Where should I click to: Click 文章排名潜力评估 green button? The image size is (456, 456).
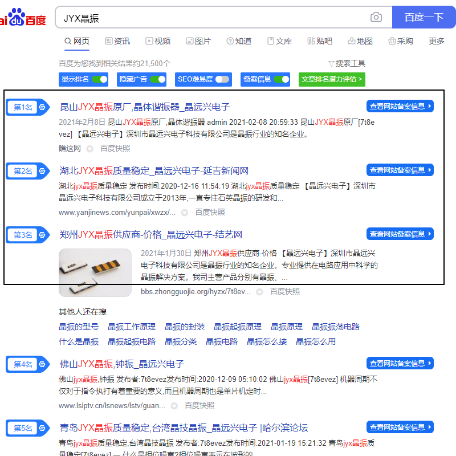click(332, 79)
